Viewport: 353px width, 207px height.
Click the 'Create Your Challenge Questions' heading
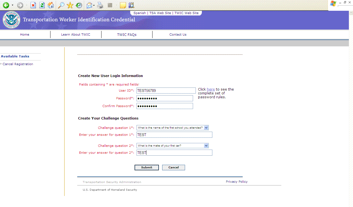click(x=108, y=118)
